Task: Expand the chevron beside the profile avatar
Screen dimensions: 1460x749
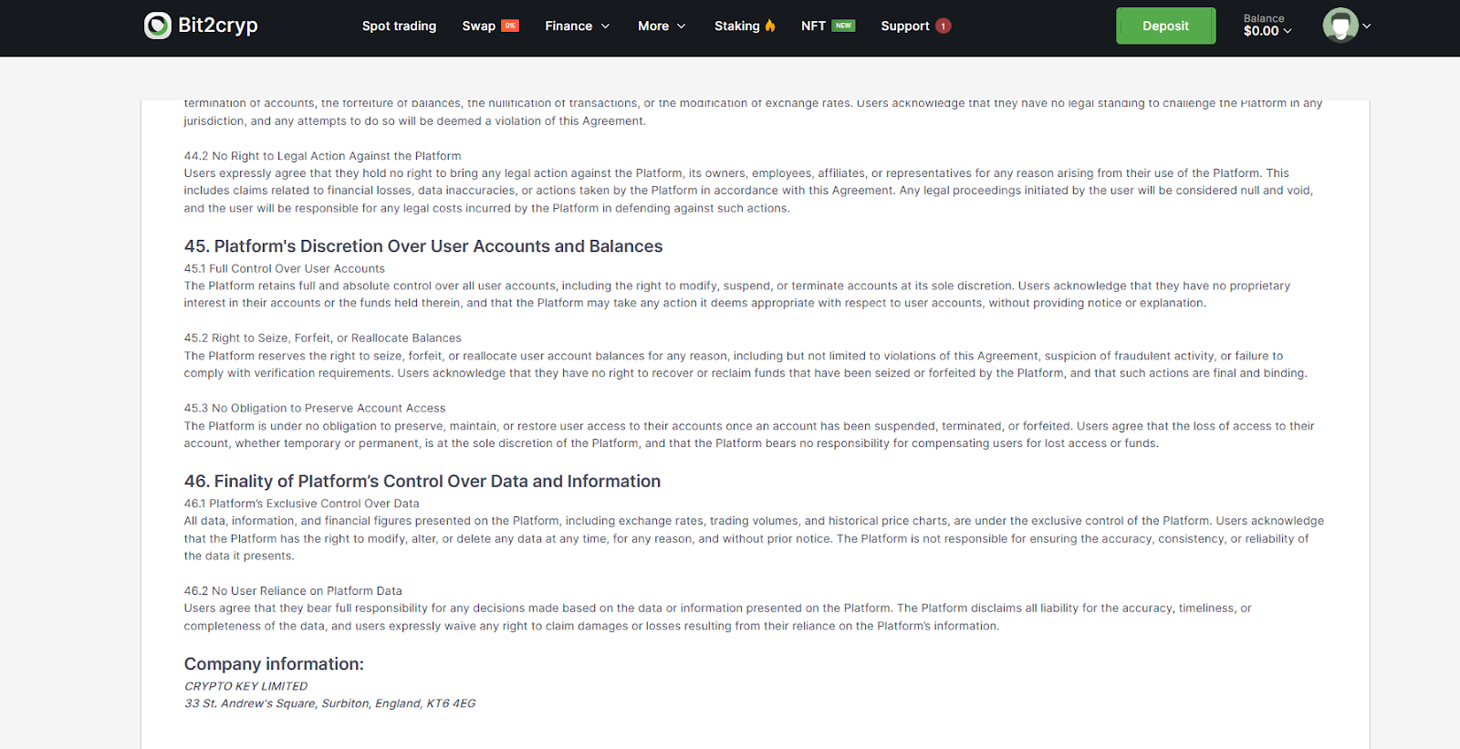Action: (x=1367, y=26)
